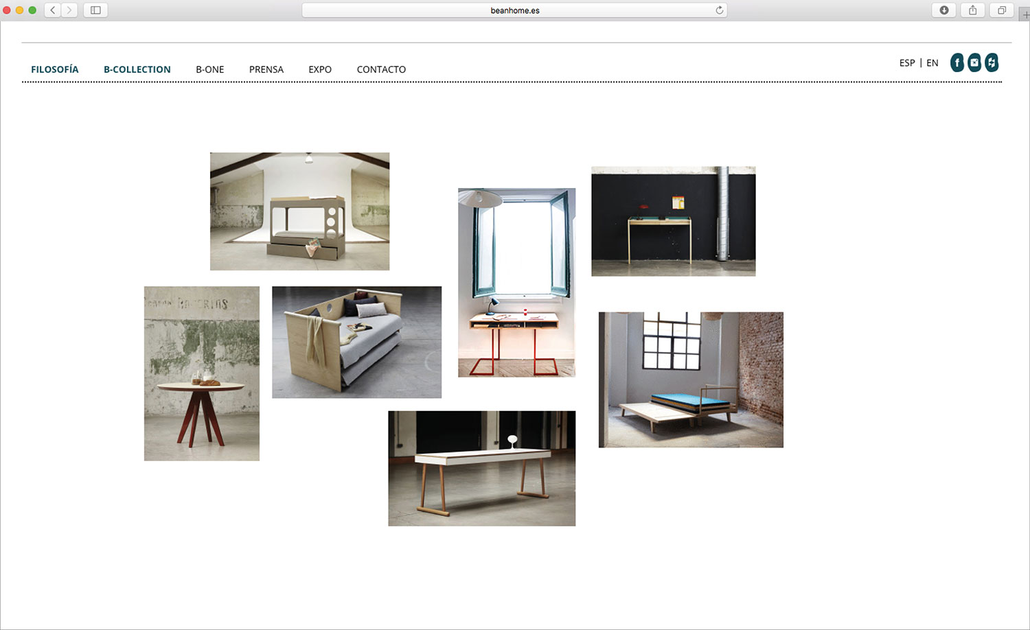The image size is (1030, 630).
Task: Go to the B-ONE page
Action: (x=210, y=69)
